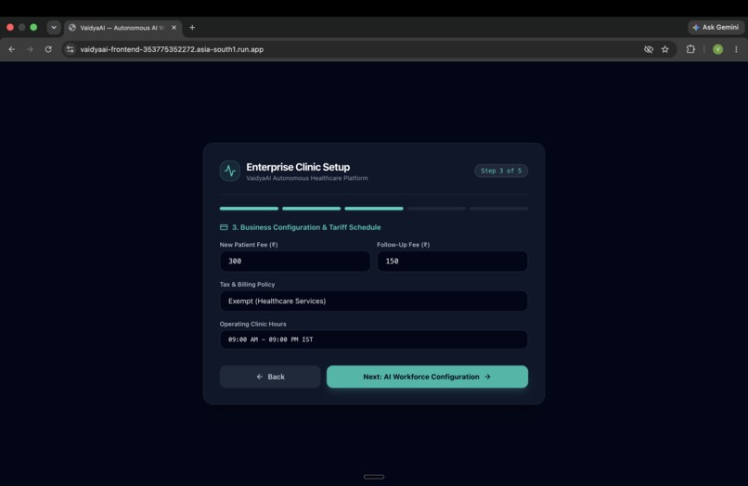Screen dimensions: 748x486
Task: Open Chrome three-dot menu
Action: click(x=736, y=49)
